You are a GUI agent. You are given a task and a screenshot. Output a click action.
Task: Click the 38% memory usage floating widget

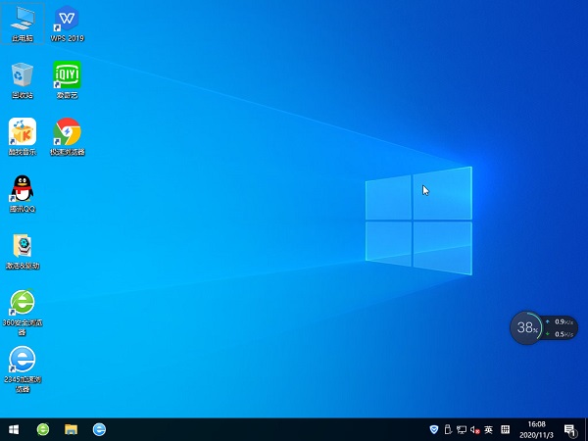tap(527, 327)
